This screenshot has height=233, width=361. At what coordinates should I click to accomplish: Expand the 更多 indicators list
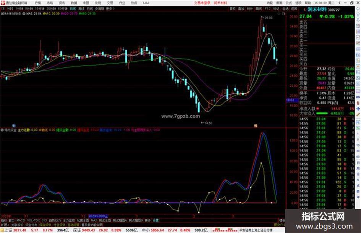[147, 220]
